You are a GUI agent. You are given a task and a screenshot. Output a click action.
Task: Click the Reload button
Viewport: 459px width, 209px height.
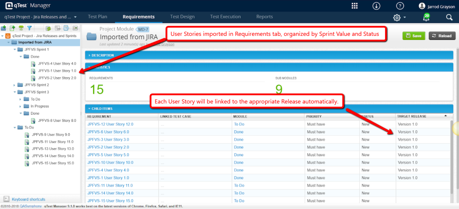pos(442,36)
